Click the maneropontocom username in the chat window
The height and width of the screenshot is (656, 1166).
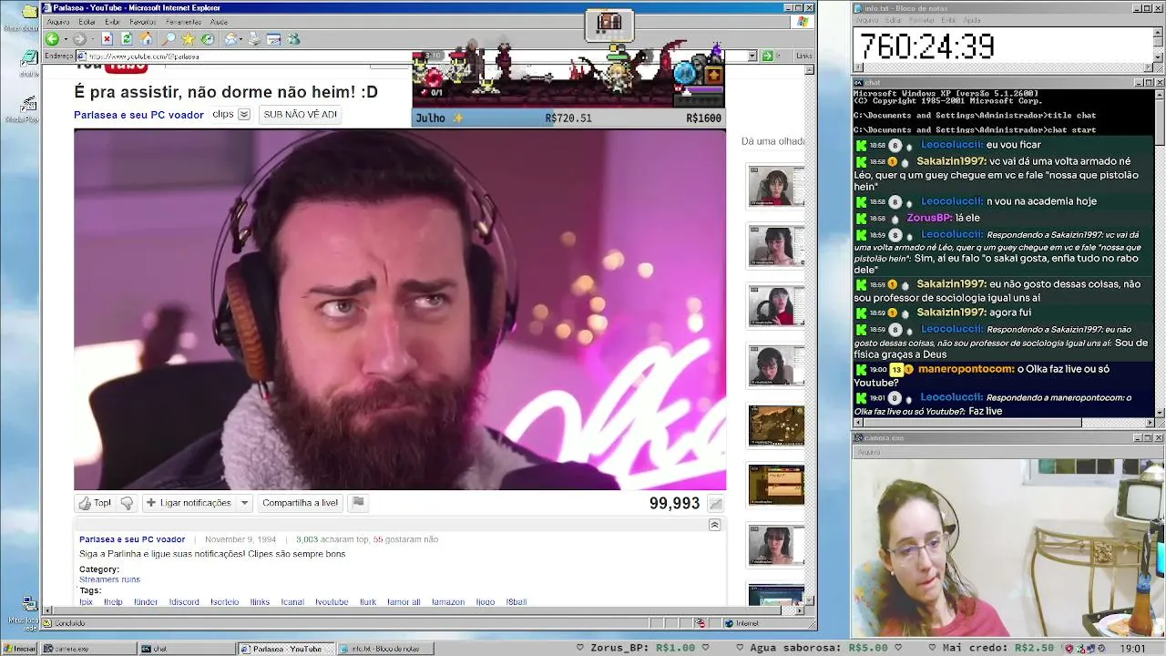coord(966,369)
